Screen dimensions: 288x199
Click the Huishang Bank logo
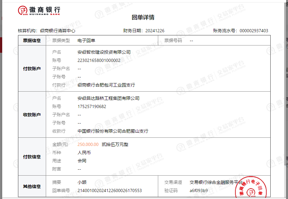click(39, 10)
